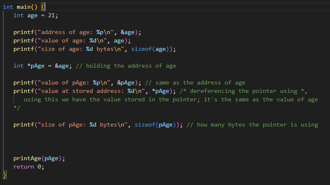Click the "value at stored address" string
Image resolution: width=330 pixels, height=185 pixels.
(x=92, y=91)
